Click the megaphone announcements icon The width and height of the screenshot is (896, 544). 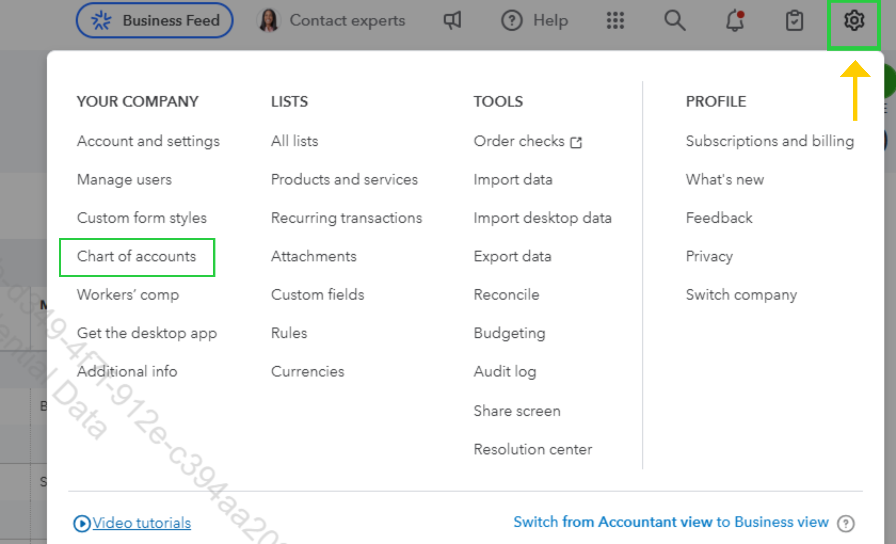click(x=452, y=20)
